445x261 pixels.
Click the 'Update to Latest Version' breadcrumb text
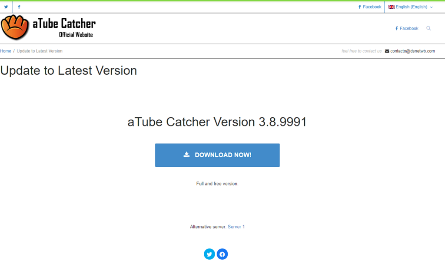pos(40,51)
